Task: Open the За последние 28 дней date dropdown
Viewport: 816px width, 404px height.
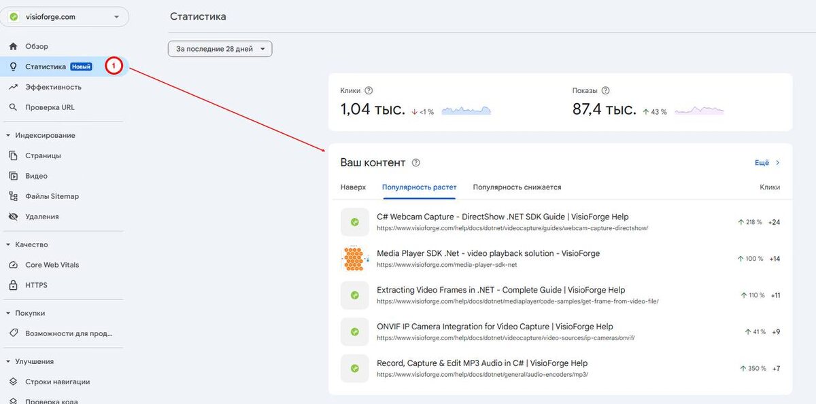Action: pyautogui.click(x=220, y=49)
